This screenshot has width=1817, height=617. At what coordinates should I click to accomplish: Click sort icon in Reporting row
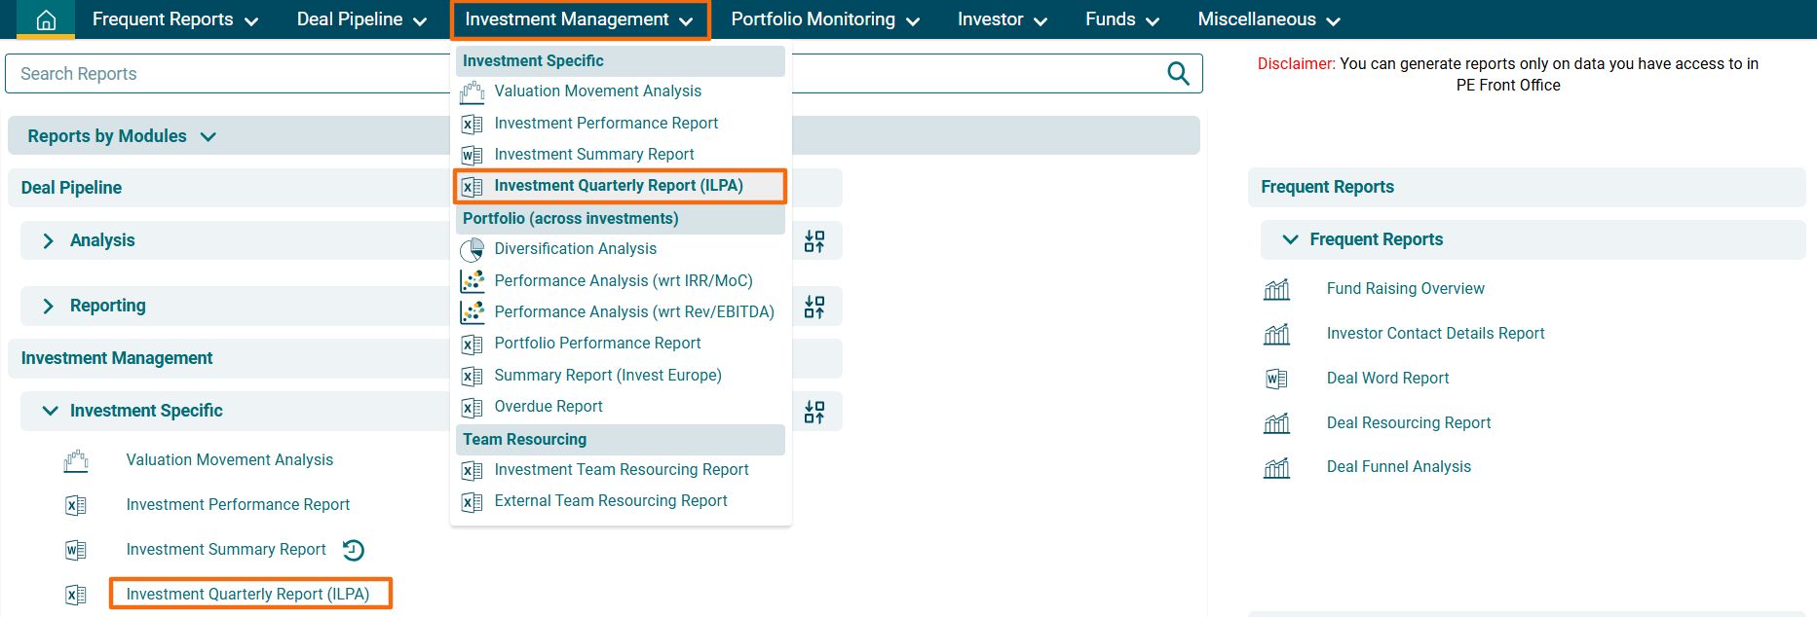click(x=814, y=308)
